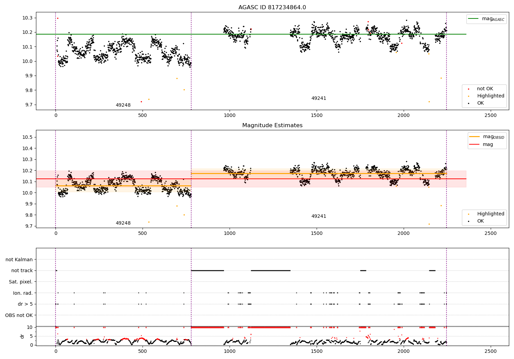Click 'OK' legend label in Magnitude Estimates plot
The height and width of the screenshot is (359, 514).
tap(480, 221)
